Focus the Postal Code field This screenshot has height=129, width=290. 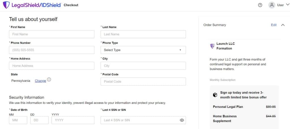tap(143, 81)
